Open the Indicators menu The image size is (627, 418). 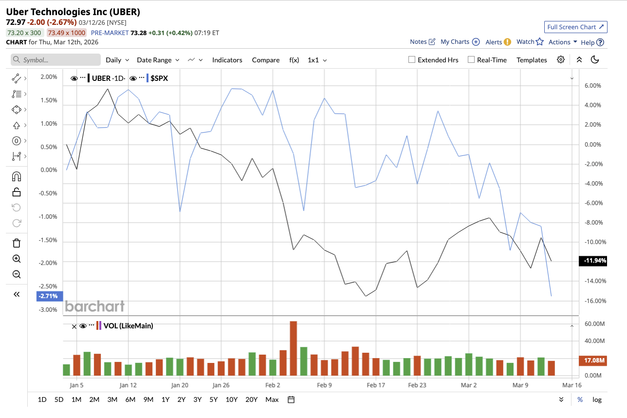(x=227, y=60)
